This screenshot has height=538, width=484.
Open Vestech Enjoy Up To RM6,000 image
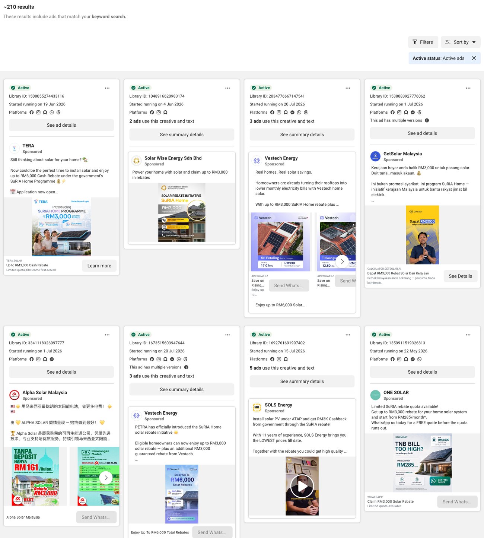point(182,494)
